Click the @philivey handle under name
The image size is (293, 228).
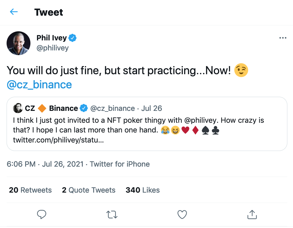(53, 48)
